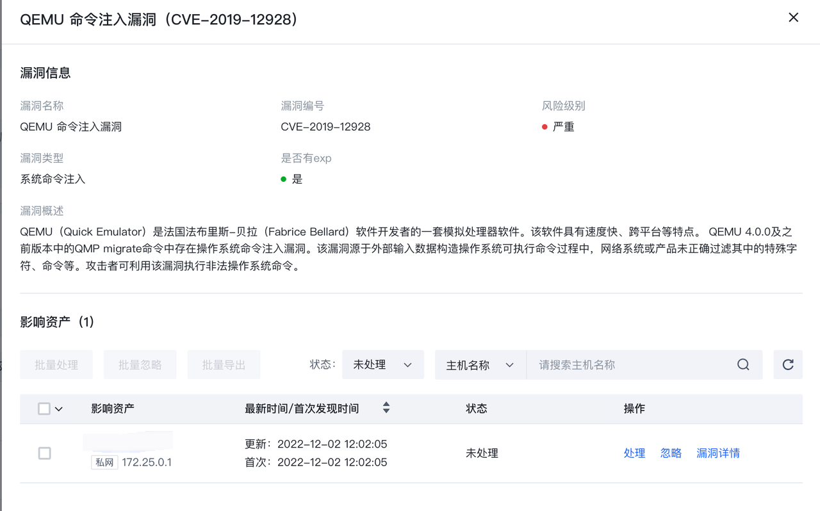820x511 pixels.
Task: Open 漏洞详情 for the affected asset
Action: (718, 453)
